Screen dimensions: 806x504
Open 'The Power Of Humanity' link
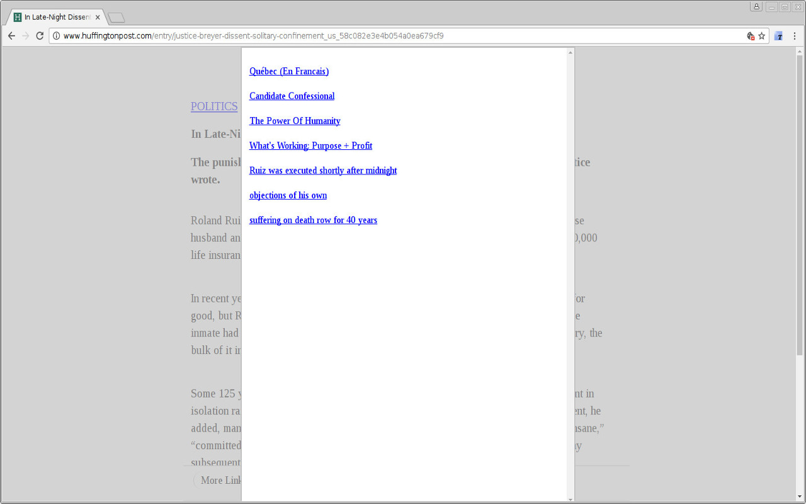(x=295, y=121)
